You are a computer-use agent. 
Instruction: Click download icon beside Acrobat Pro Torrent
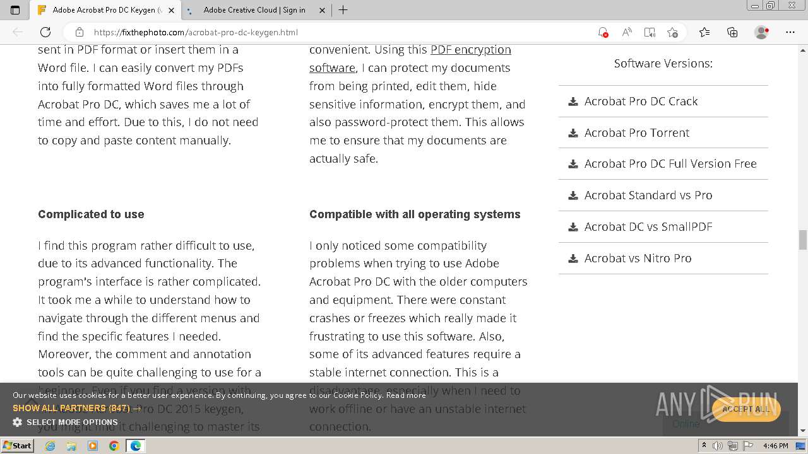(x=573, y=132)
